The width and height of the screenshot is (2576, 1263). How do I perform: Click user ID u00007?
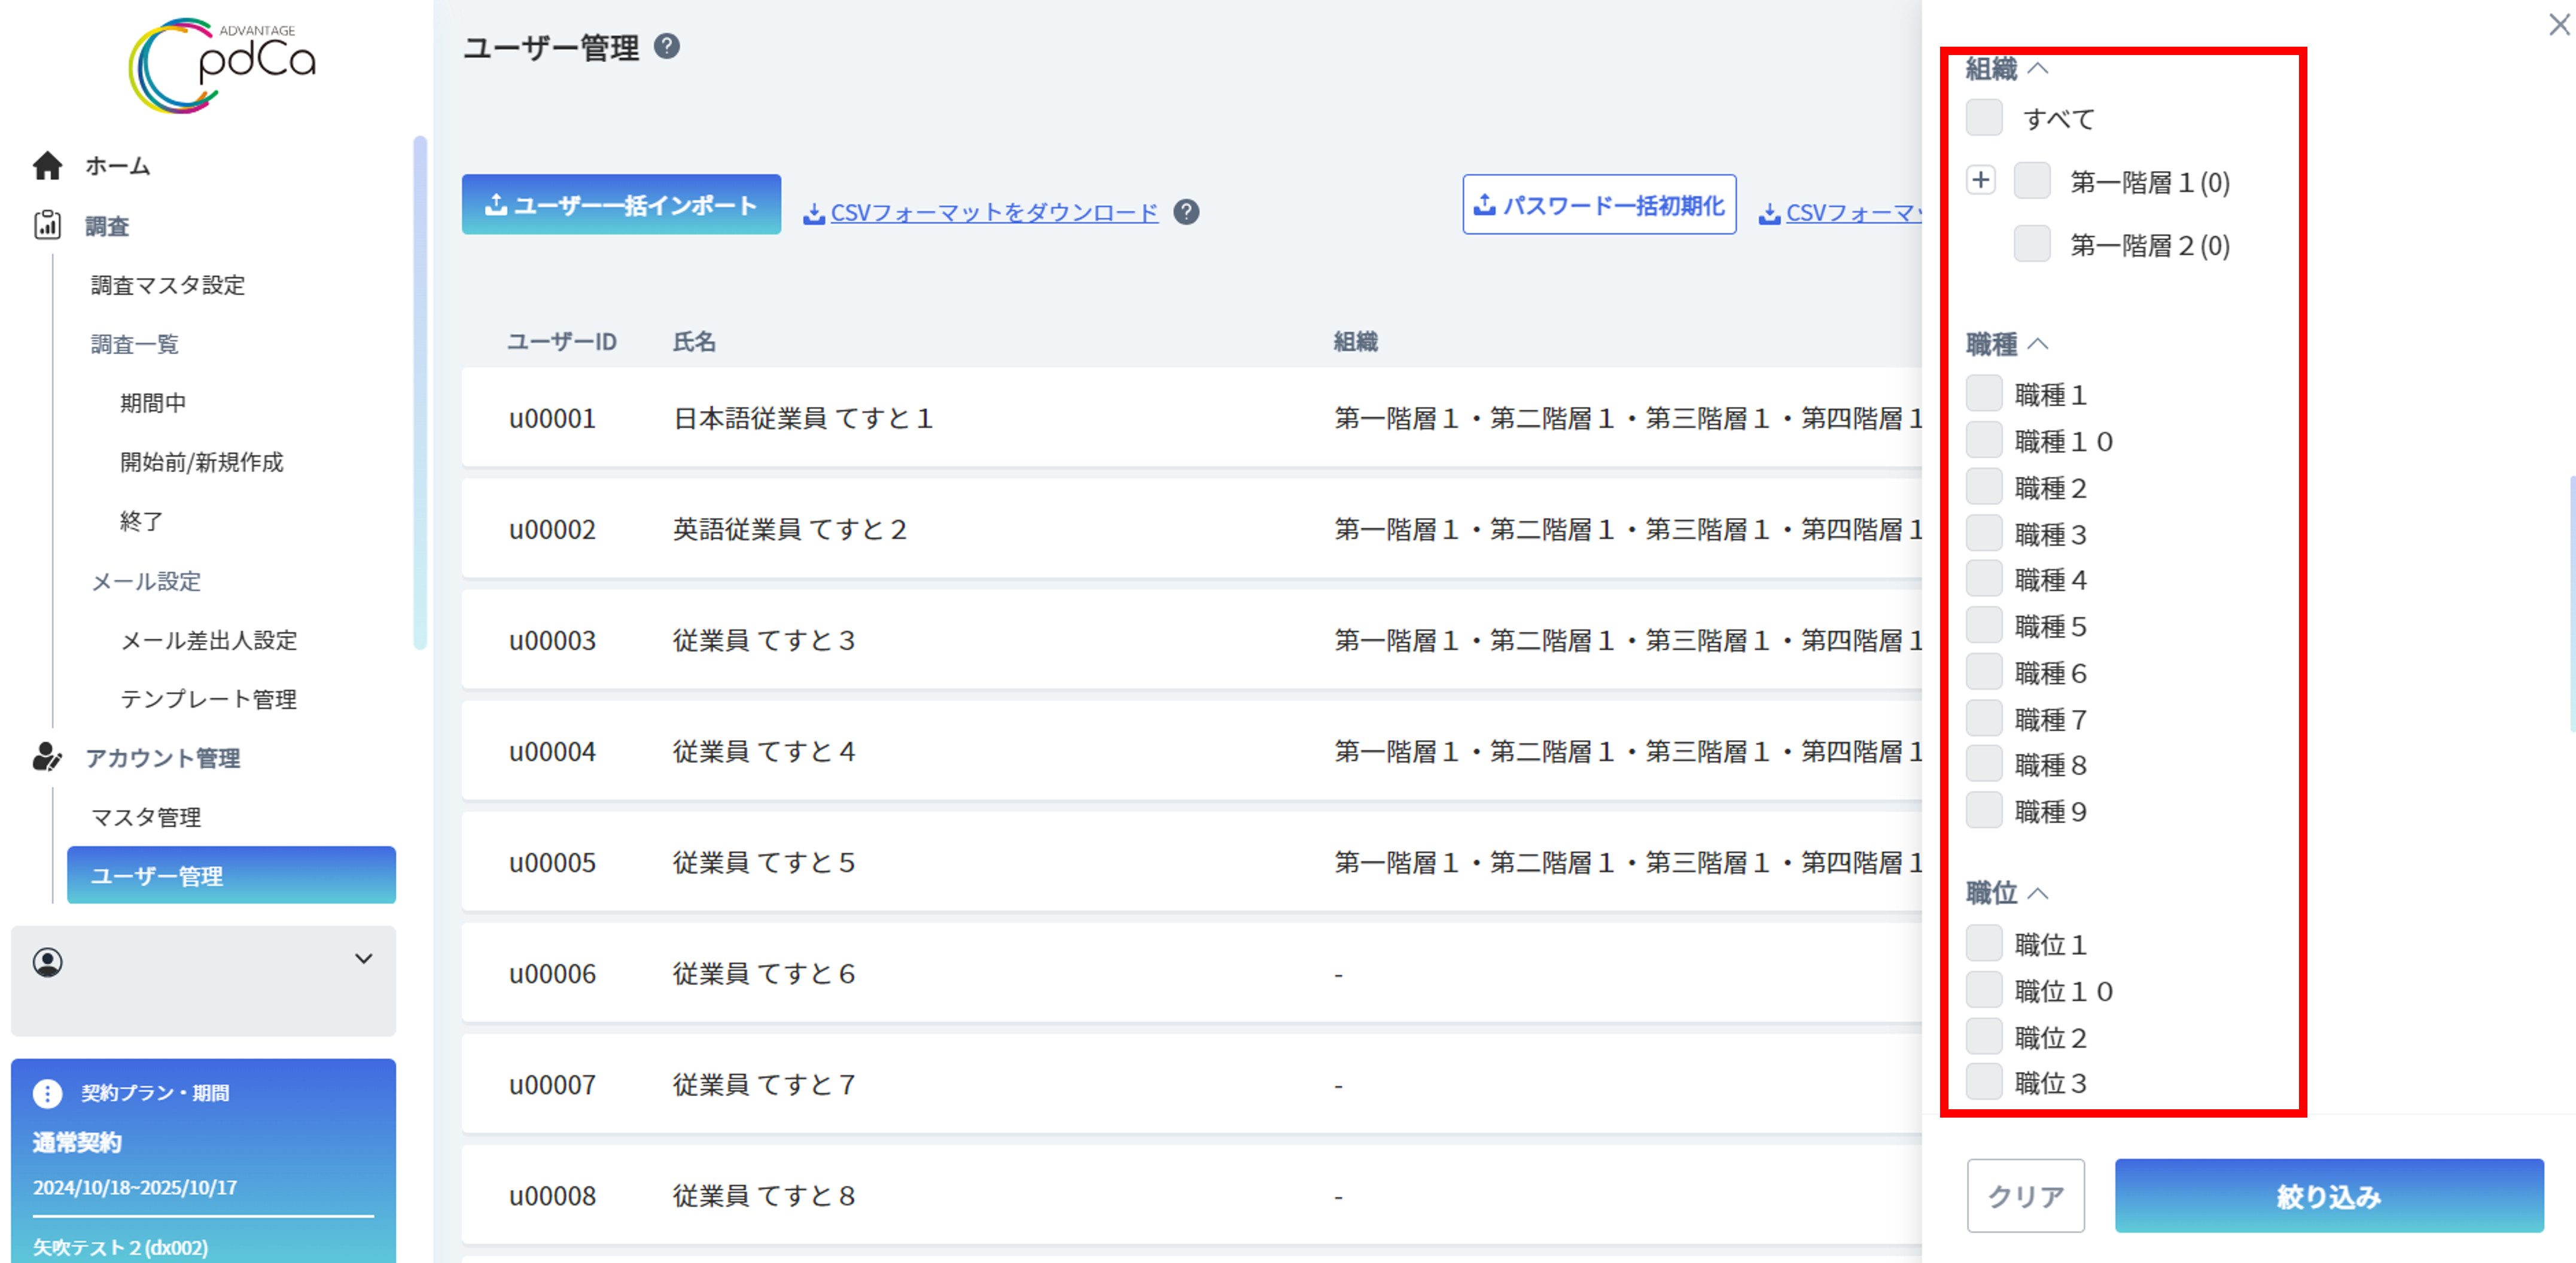pos(552,1084)
